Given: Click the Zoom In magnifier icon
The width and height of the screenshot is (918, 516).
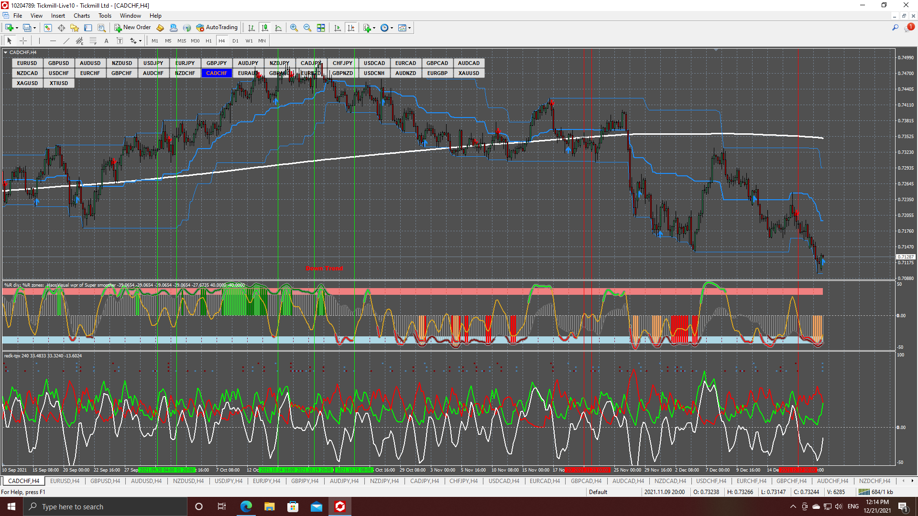Looking at the screenshot, I should point(294,28).
